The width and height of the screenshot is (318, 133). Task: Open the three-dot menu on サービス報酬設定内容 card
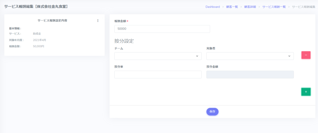[x=98, y=21]
